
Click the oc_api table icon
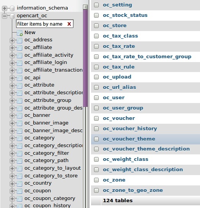[x=20, y=78]
